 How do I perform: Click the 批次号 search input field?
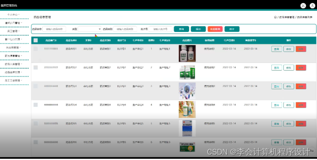[160, 29]
